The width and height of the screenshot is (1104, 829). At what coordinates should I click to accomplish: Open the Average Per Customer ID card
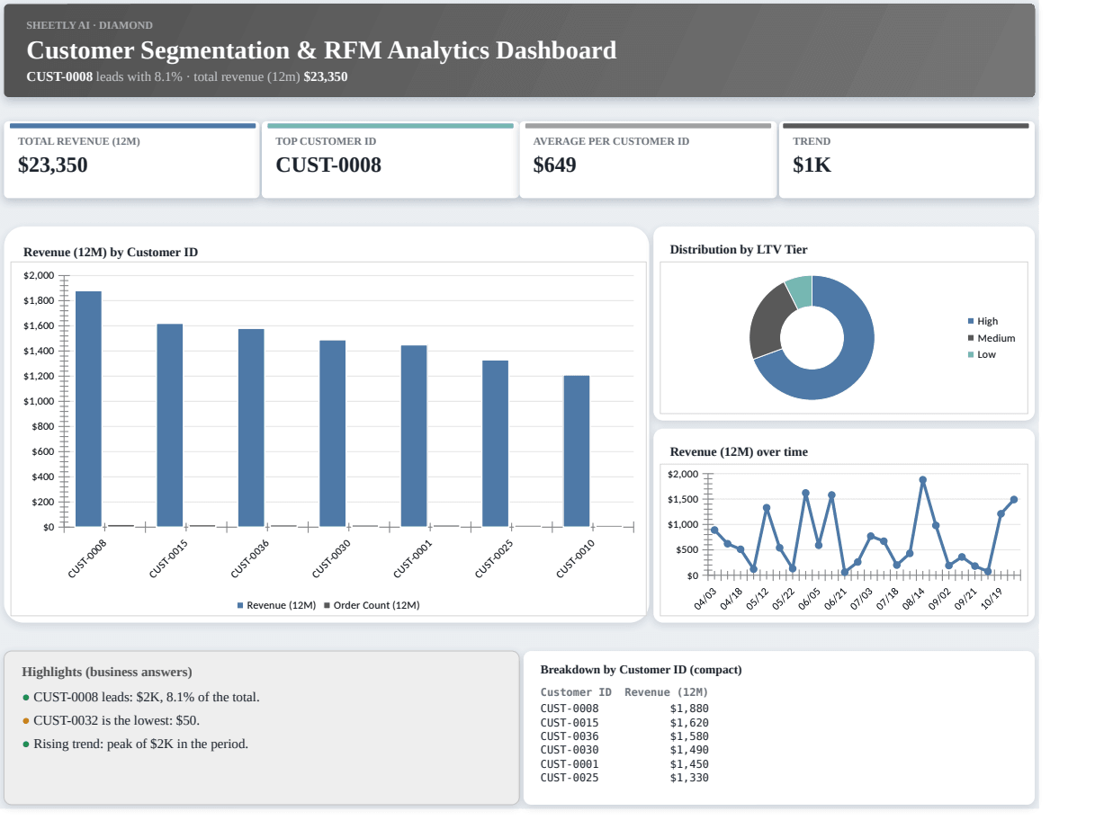[x=648, y=160]
